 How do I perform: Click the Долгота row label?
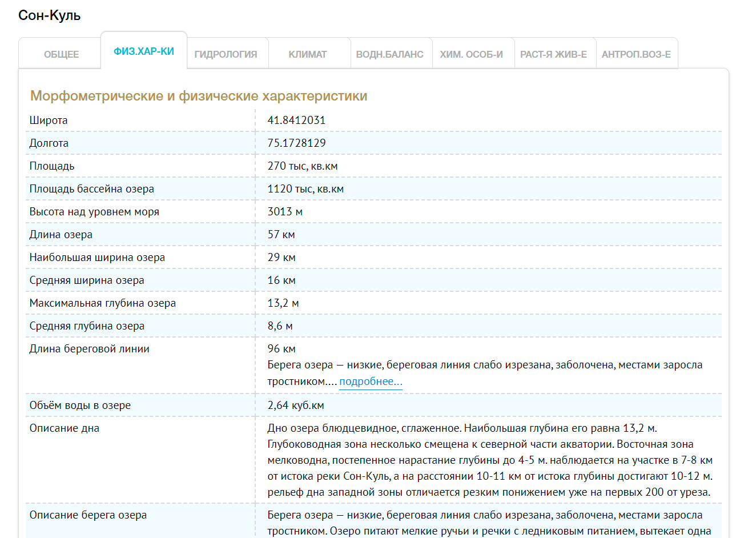[49, 143]
